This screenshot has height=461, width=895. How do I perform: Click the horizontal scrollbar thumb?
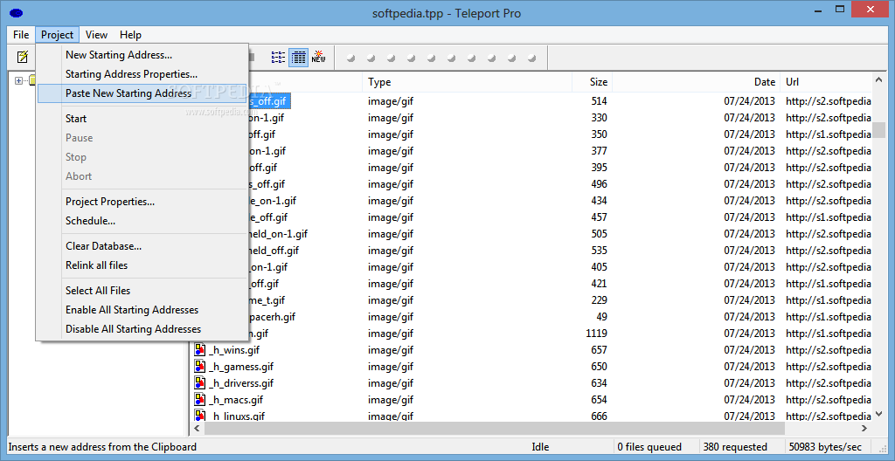click(495, 428)
